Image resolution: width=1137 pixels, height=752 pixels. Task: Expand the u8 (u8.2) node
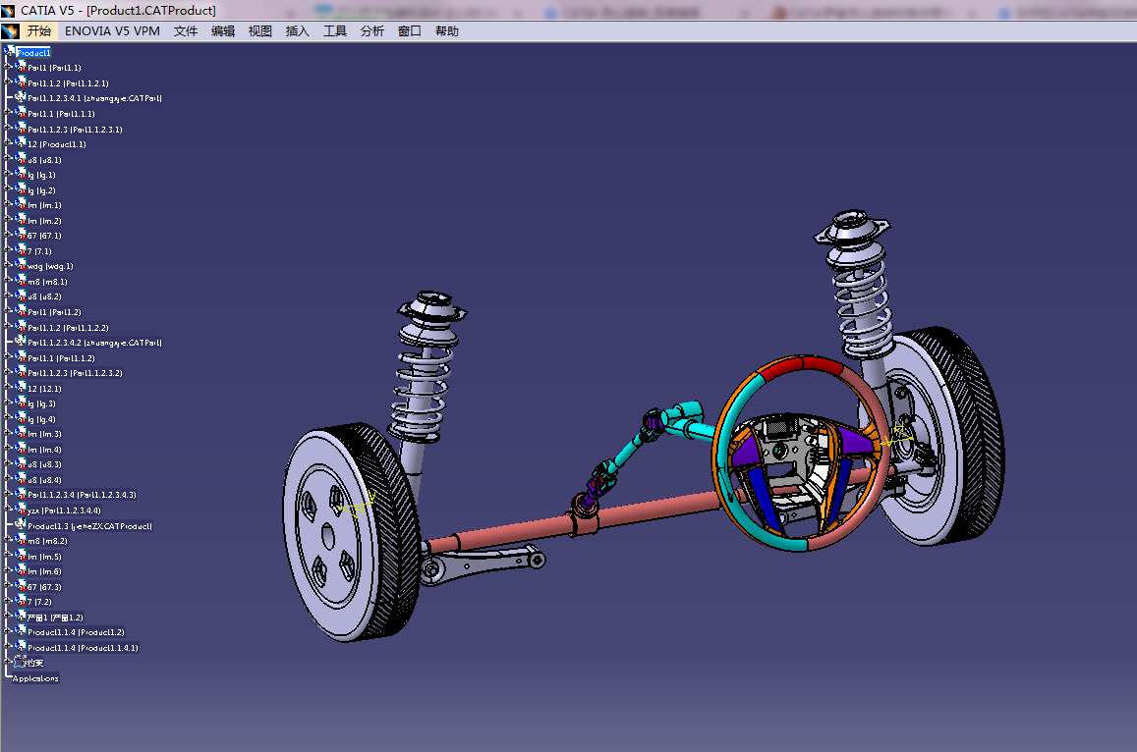tap(7, 295)
